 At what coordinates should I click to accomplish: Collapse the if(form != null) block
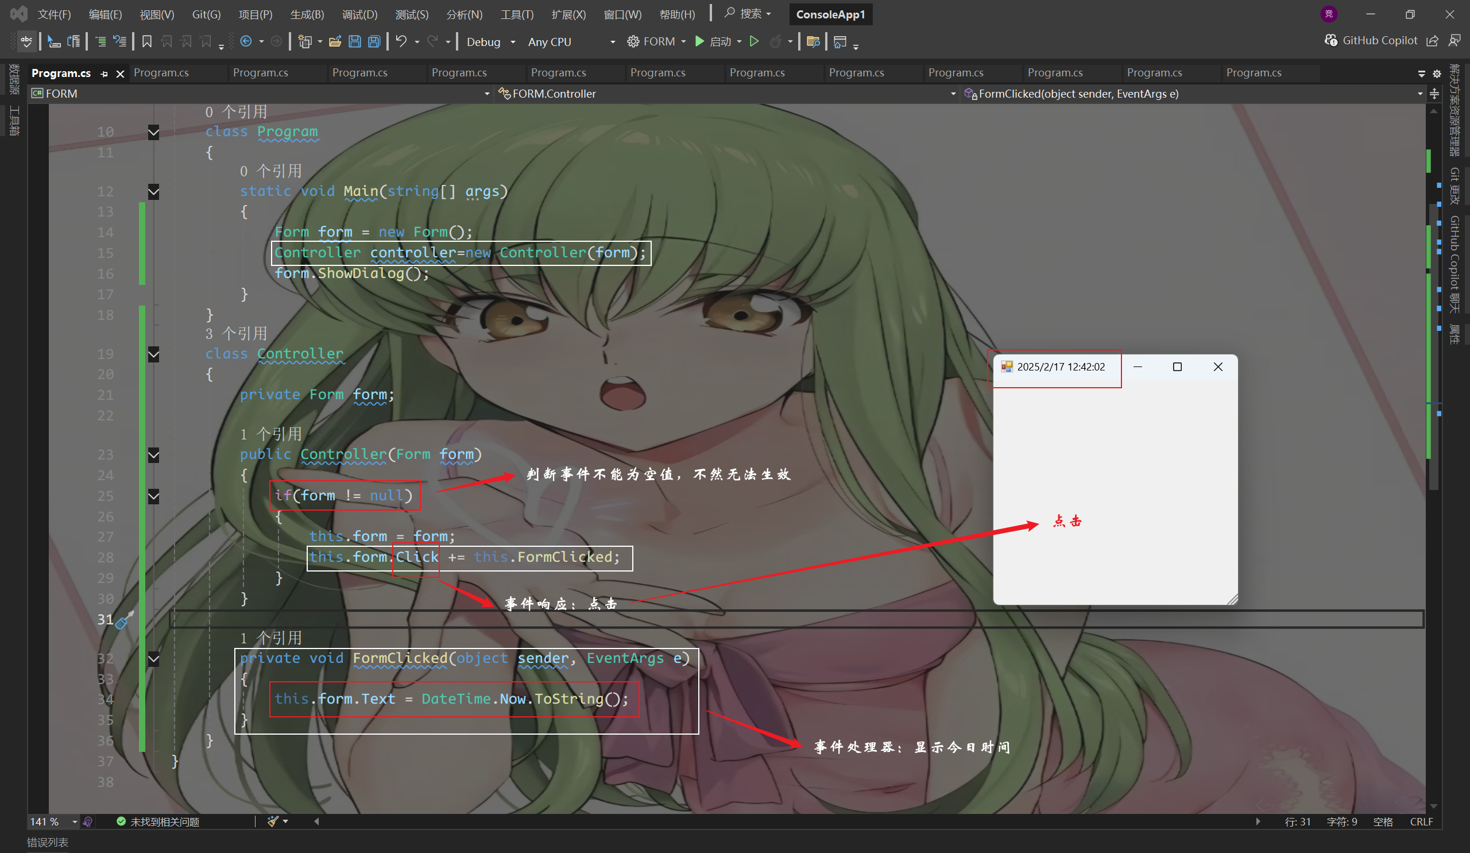[153, 496]
